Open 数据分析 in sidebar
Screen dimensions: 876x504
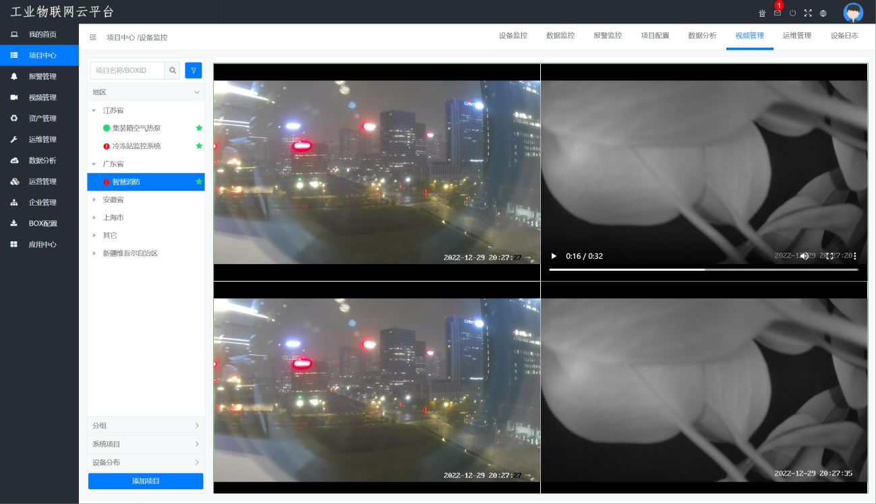pos(39,160)
